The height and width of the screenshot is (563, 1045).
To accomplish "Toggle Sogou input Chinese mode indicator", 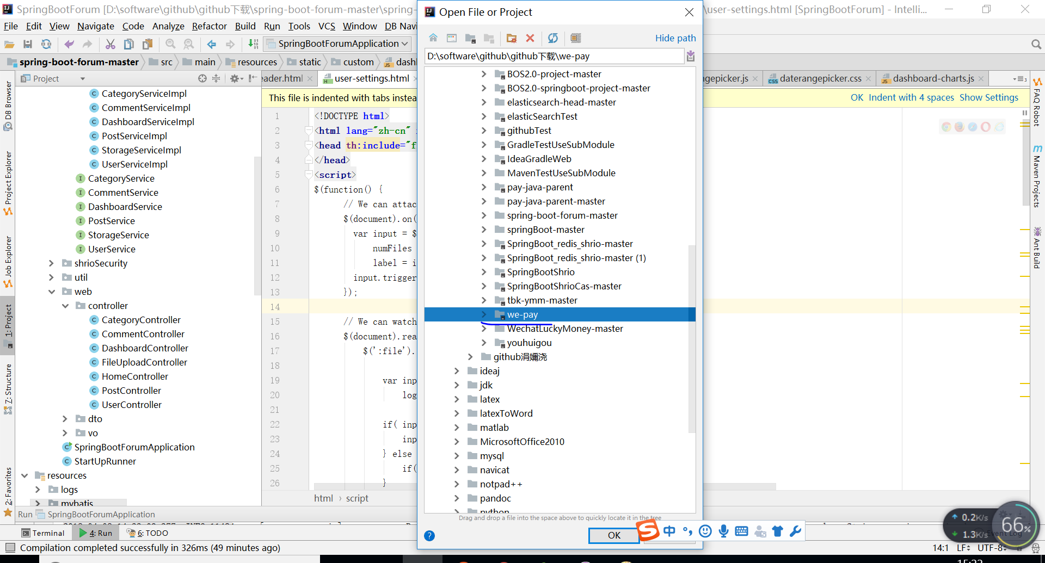I will 669,531.
